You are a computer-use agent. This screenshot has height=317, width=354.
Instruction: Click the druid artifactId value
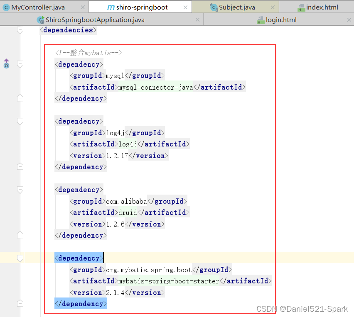tap(128, 212)
